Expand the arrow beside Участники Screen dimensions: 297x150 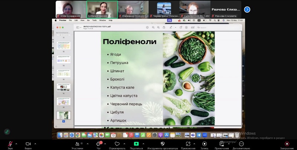click(x=87, y=144)
